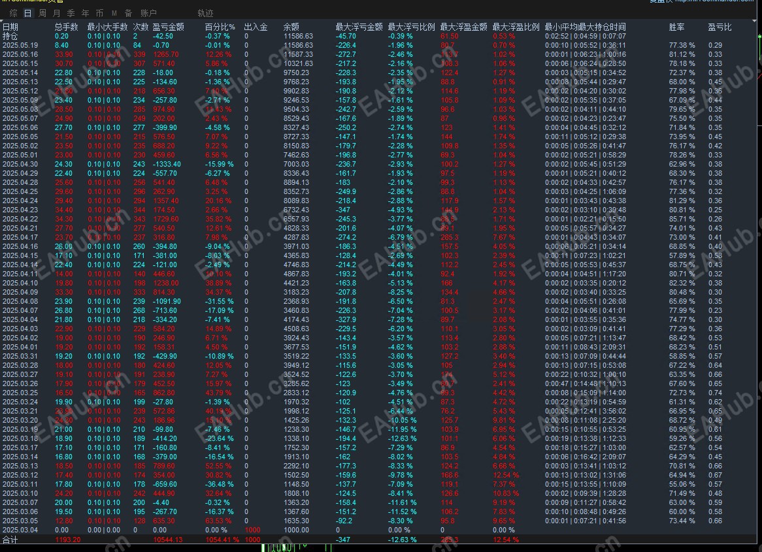Sort by the 胜率 column header
Viewport: 762px width, 552px height.
(x=676, y=27)
